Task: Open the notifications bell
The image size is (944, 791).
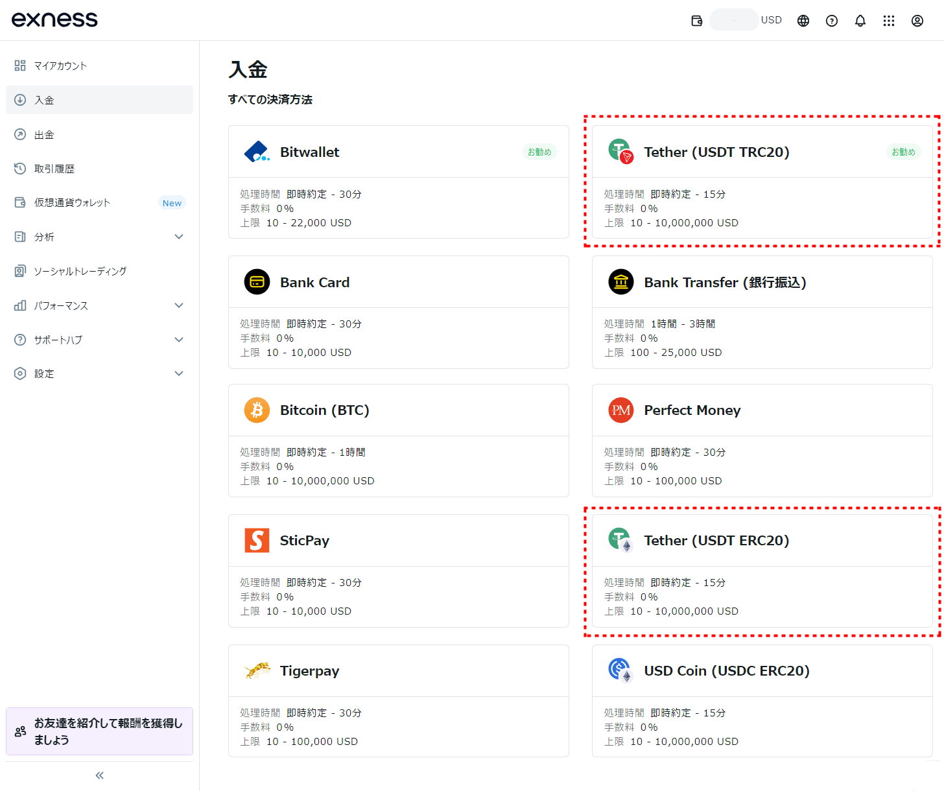Action: coord(860,21)
